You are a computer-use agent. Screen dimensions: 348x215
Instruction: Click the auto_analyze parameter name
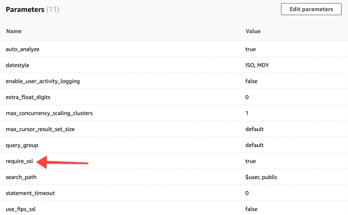pos(23,49)
